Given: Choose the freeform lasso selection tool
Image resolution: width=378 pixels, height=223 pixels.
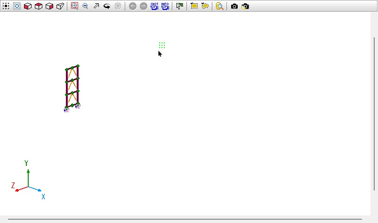Looking at the screenshot, I should click(x=205, y=6).
